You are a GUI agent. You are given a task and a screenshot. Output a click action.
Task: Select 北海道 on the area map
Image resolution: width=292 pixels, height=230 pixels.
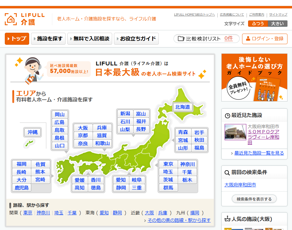183,107
